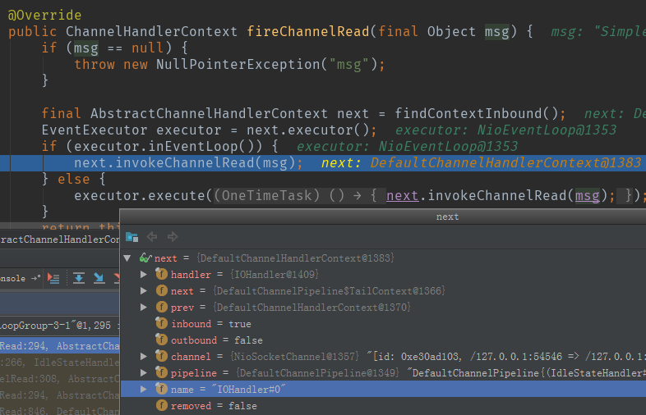Expand the pipeline DefaultChannelPipeline@1349 node
The width and height of the screenshot is (646, 415).
(143, 373)
